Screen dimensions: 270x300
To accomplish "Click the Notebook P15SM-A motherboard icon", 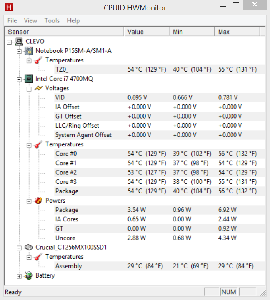I will [29, 51].
